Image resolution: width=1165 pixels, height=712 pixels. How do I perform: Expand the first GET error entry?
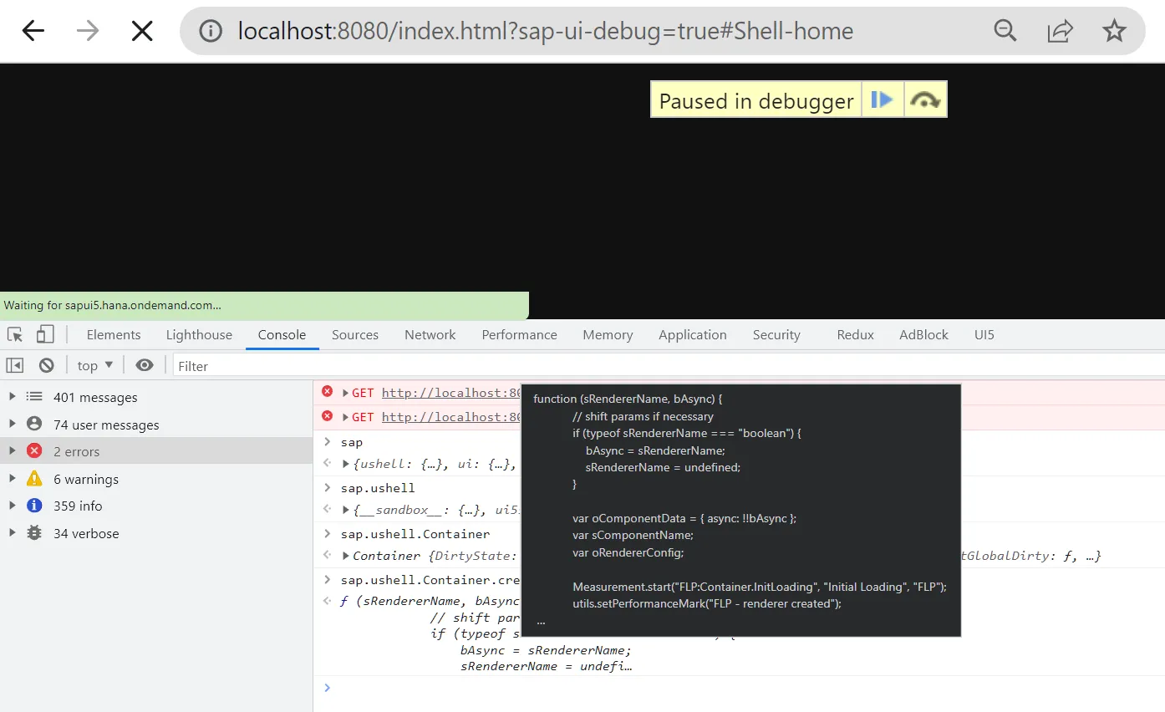click(x=345, y=393)
